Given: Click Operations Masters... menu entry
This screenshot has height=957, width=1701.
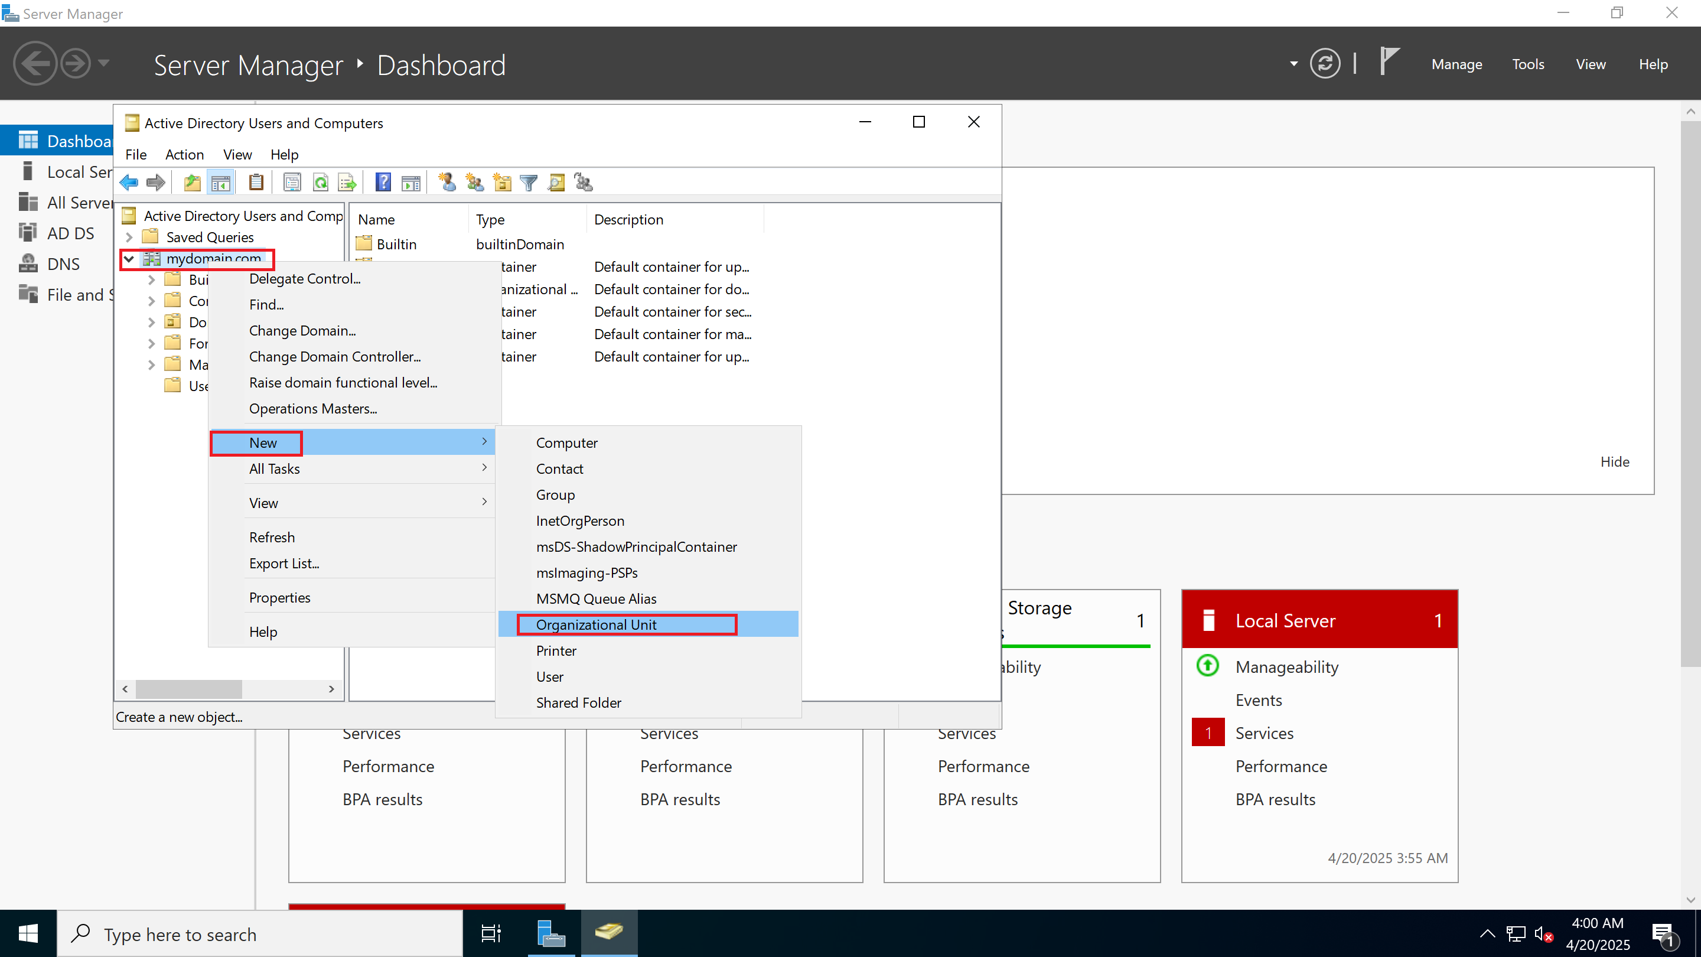Looking at the screenshot, I should coord(353,409).
